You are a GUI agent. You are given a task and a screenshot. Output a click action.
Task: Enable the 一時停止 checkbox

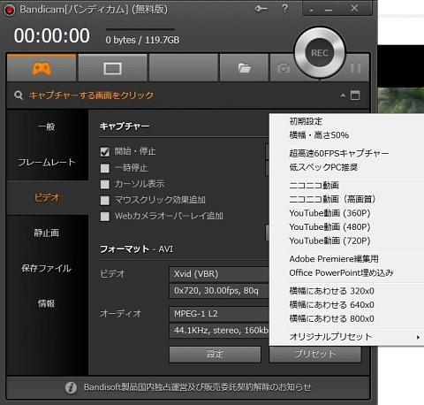click(105, 168)
